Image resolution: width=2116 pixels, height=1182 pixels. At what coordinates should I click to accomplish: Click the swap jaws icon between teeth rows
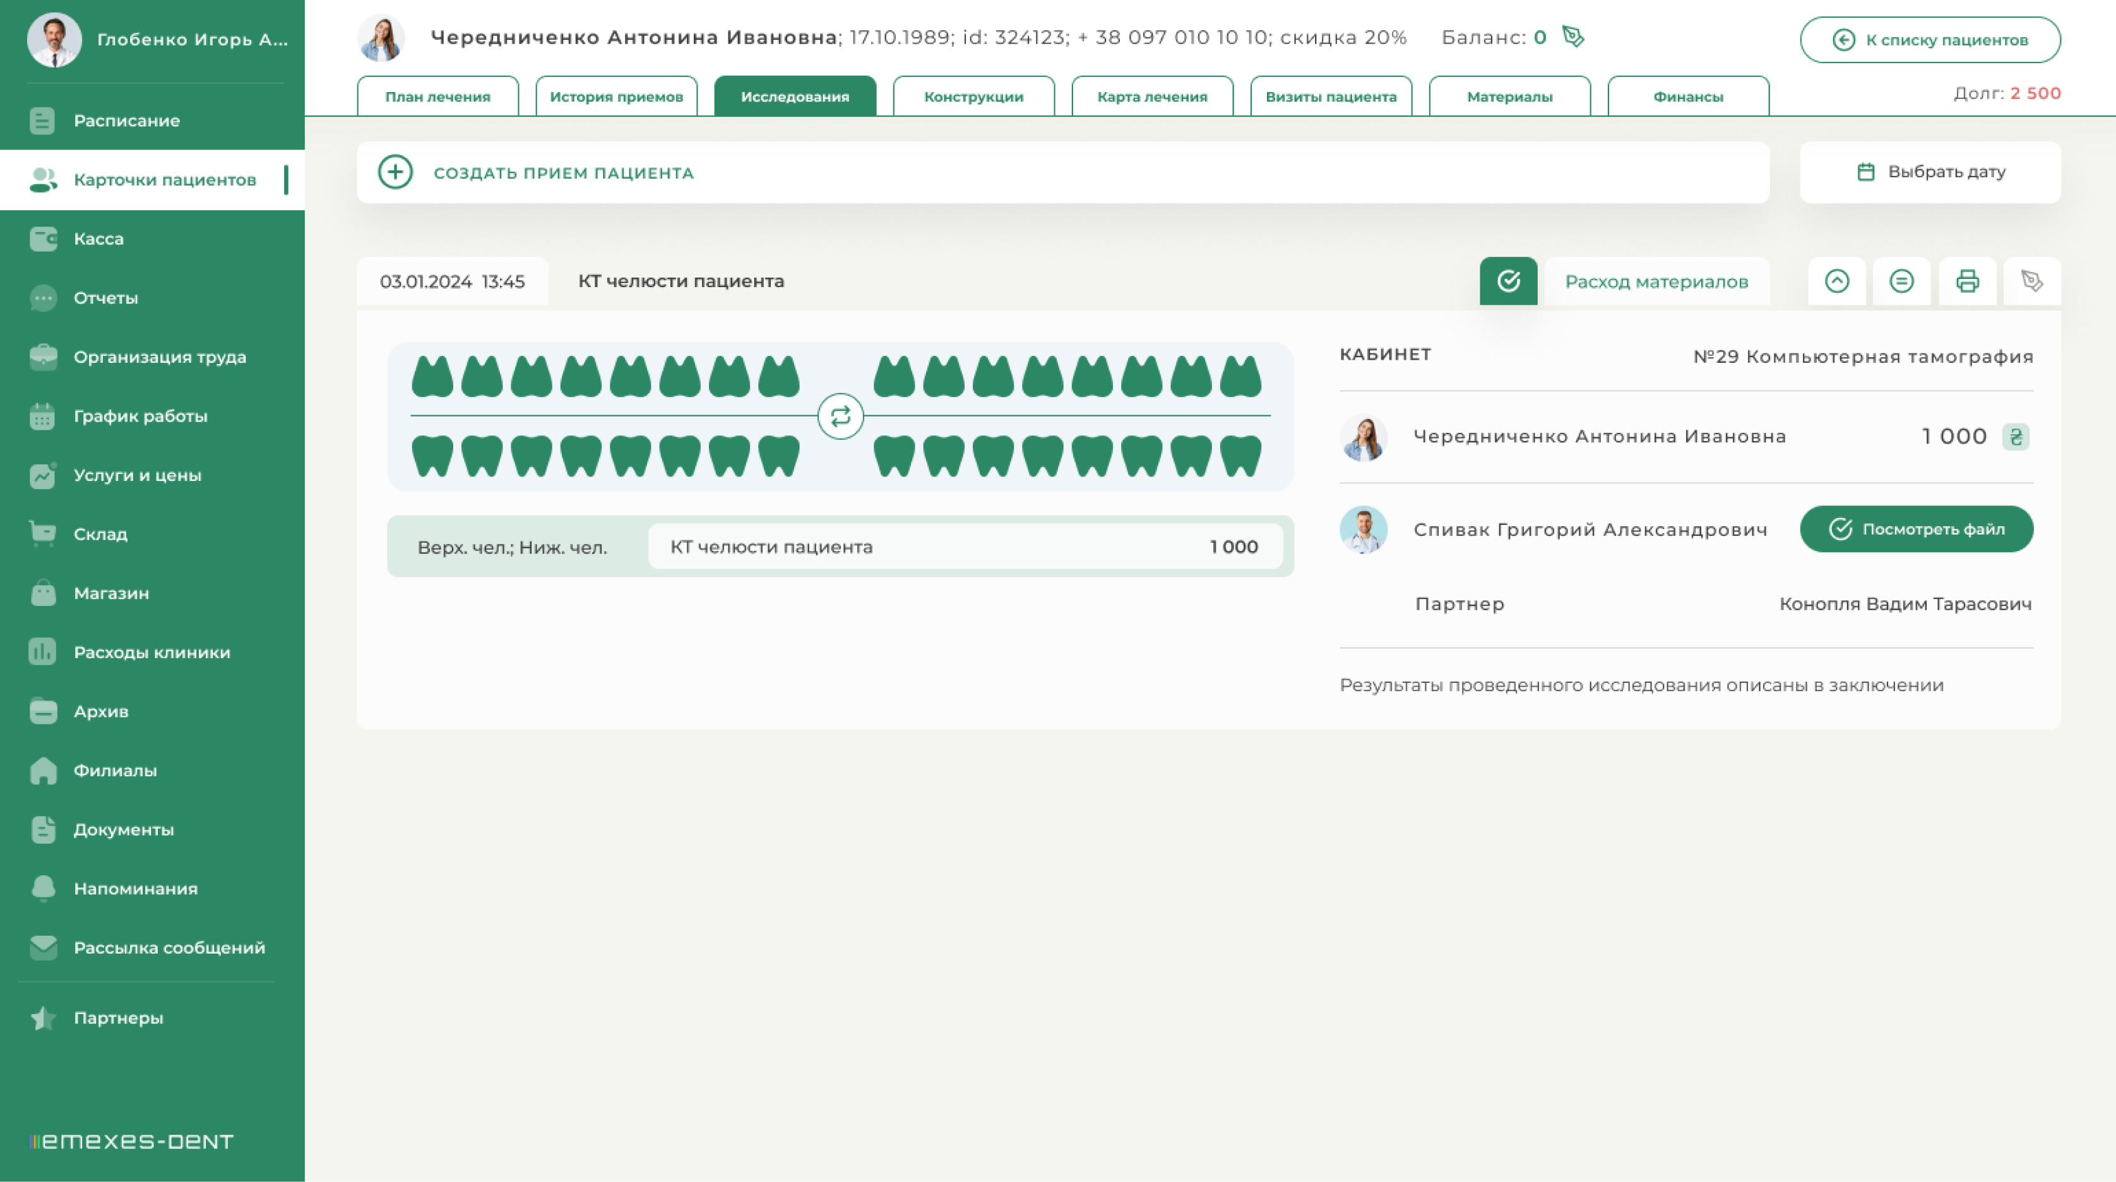(840, 417)
